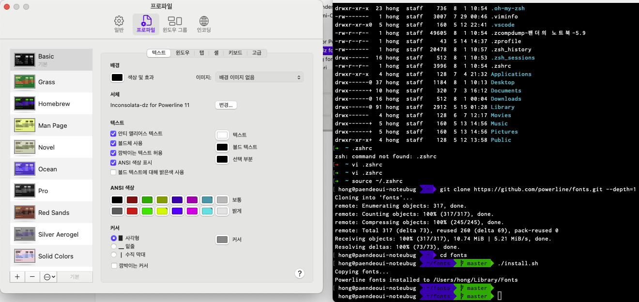Click the help question mark button

(x=300, y=273)
